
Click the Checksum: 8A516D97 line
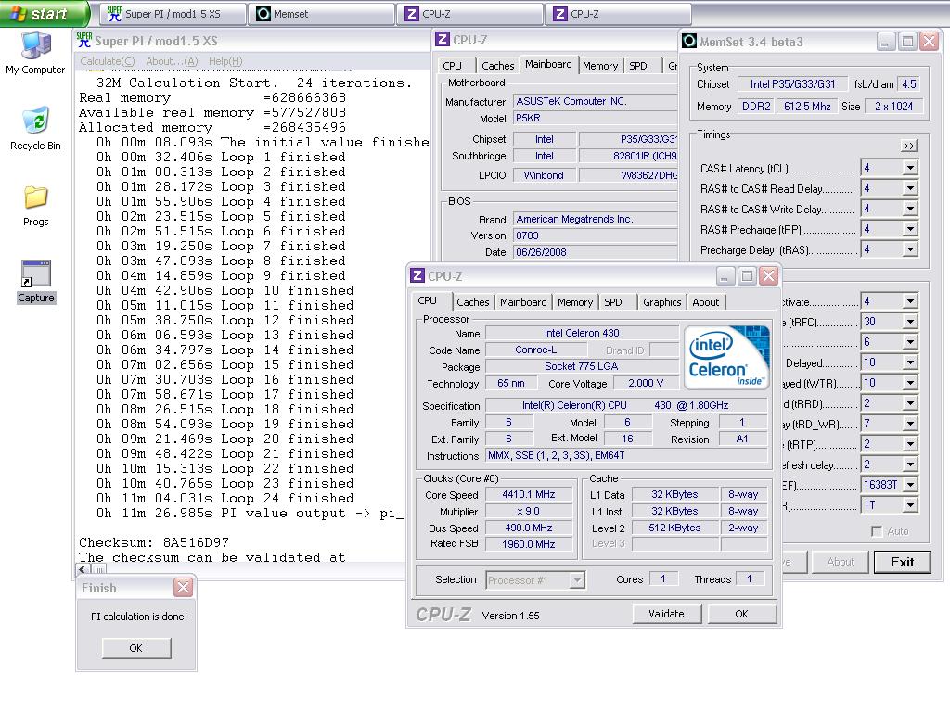click(154, 542)
